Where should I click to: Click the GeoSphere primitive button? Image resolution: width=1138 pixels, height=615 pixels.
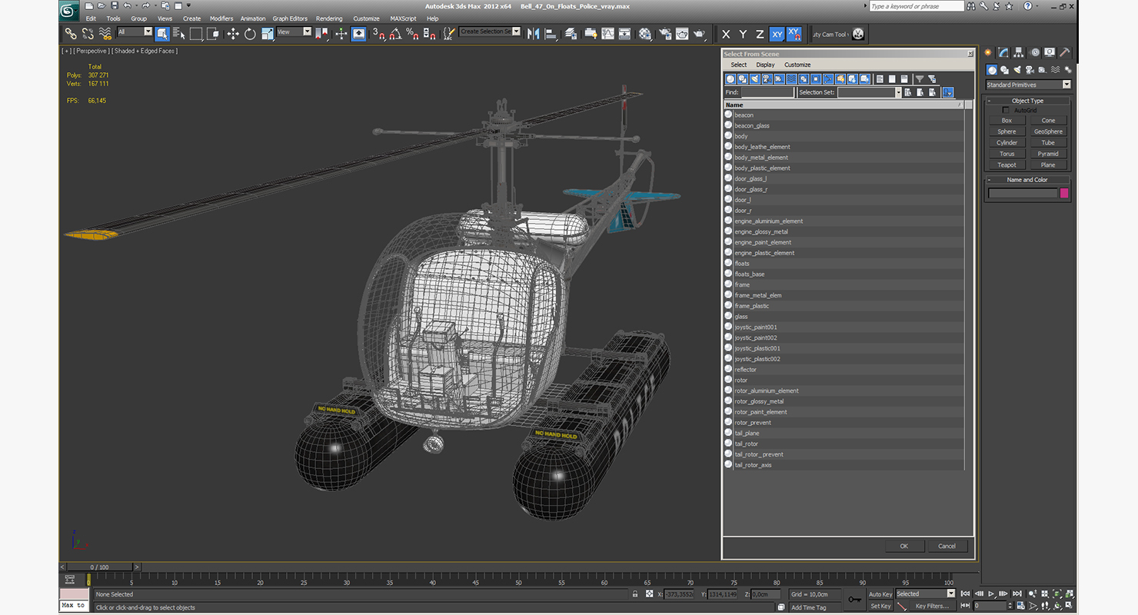point(1048,131)
